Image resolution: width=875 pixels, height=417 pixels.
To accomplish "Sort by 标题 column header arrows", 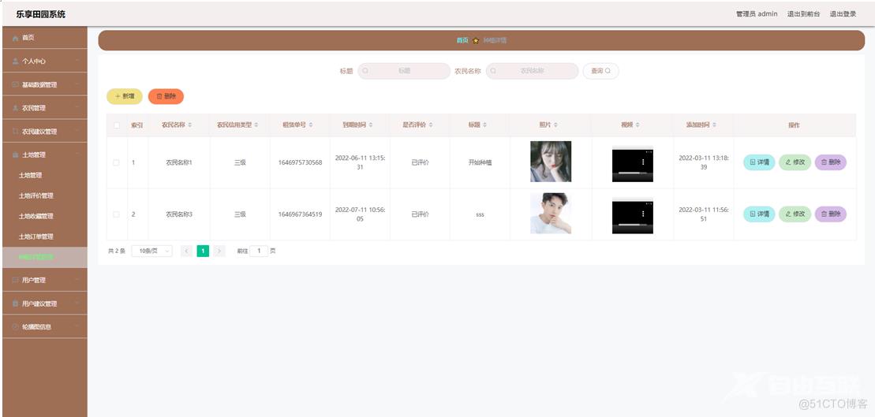I will 485,125.
